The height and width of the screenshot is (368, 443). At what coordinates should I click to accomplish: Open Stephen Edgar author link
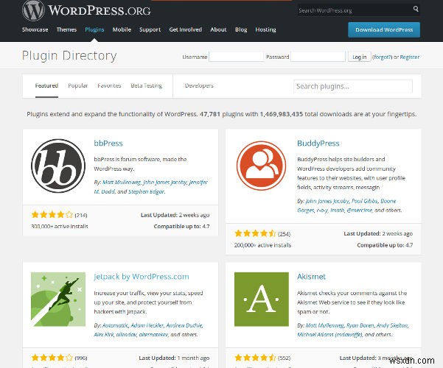pyautogui.click(x=146, y=191)
